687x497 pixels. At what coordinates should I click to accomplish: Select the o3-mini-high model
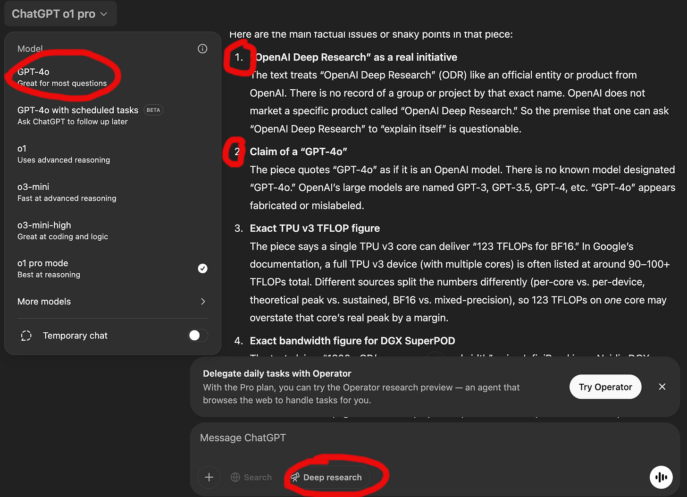pyautogui.click(x=112, y=230)
